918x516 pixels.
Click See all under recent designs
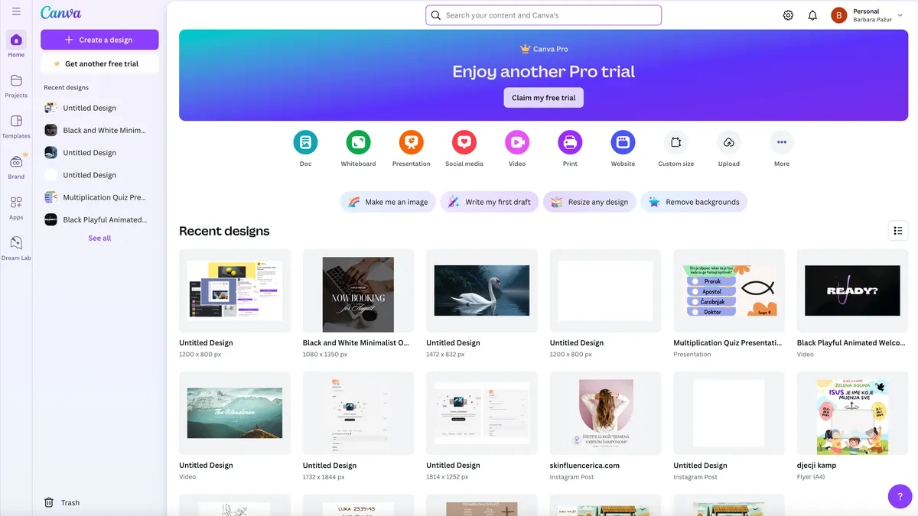(x=99, y=238)
